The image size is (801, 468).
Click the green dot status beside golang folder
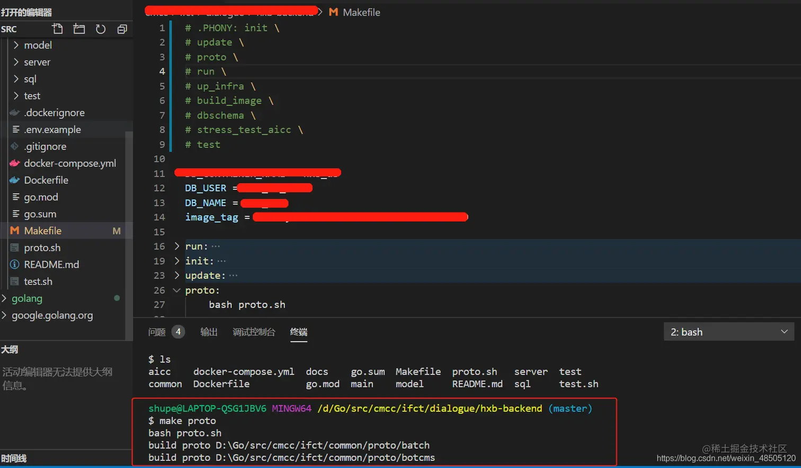pos(117,298)
